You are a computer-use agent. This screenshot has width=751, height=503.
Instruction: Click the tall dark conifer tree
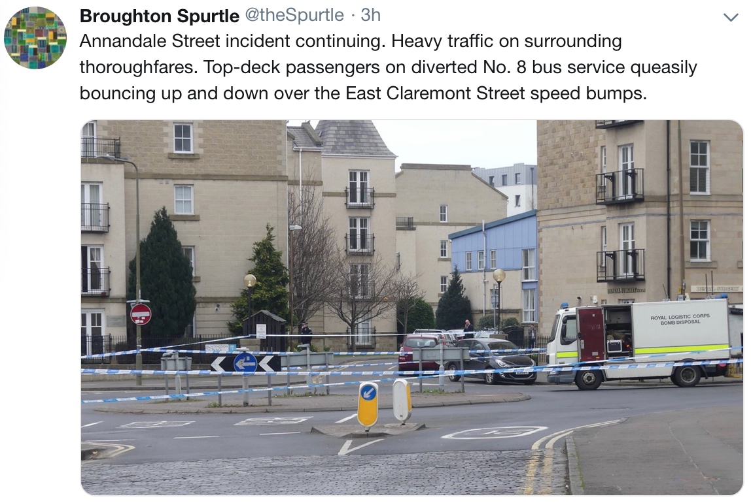pyautogui.click(x=162, y=271)
